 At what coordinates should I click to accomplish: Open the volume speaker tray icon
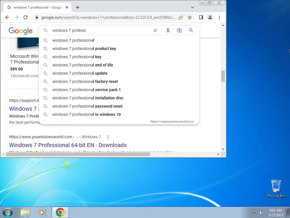(x=261, y=213)
